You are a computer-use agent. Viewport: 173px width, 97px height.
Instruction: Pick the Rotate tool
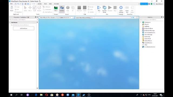pyautogui.click(x=39, y=9)
